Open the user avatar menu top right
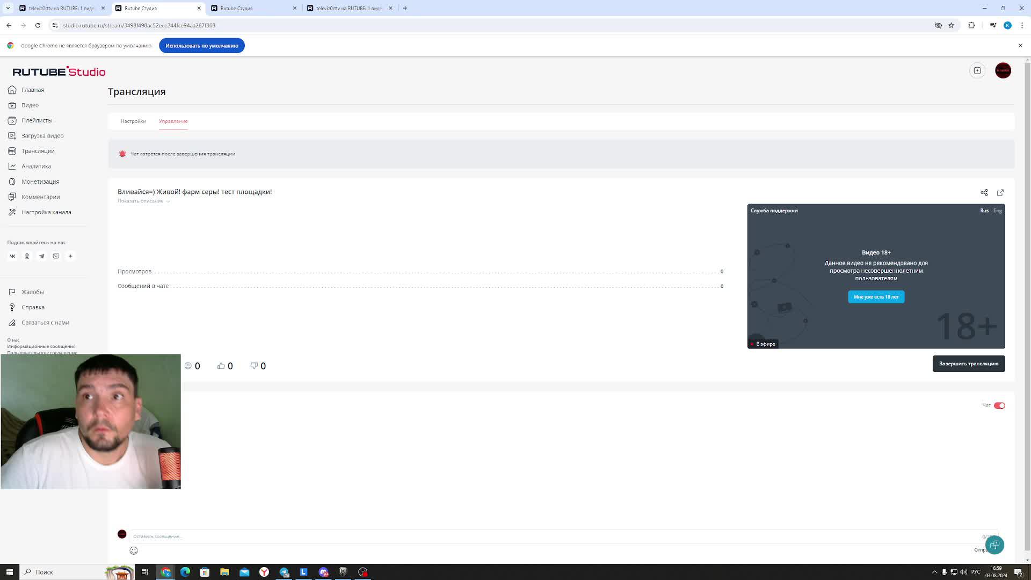1031x580 pixels. (x=1003, y=70)
